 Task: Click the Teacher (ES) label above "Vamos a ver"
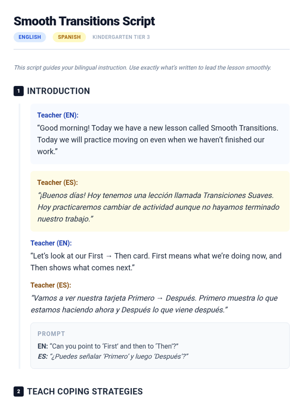[51, 285]
